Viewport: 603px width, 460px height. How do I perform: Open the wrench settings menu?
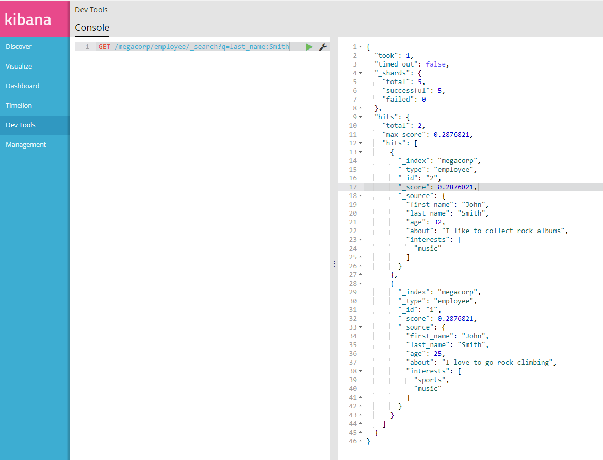tap(323, 47)
